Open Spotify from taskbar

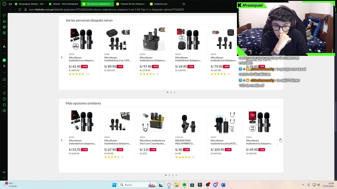click(x=184, y=185)
